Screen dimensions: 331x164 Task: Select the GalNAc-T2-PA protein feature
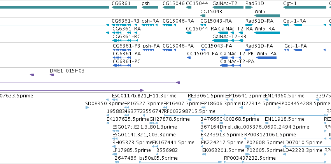coord(231,65)
